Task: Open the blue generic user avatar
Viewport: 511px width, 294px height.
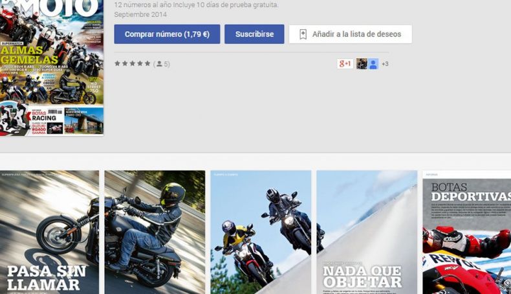Action: (373, 63)
